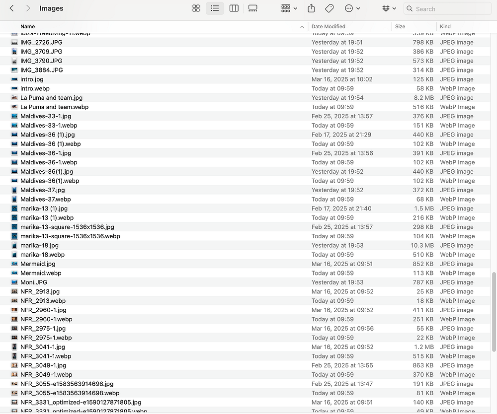Viewport: 497px width, 414px height.
Task: Click the intro.webp file icon
Action: 14,88
